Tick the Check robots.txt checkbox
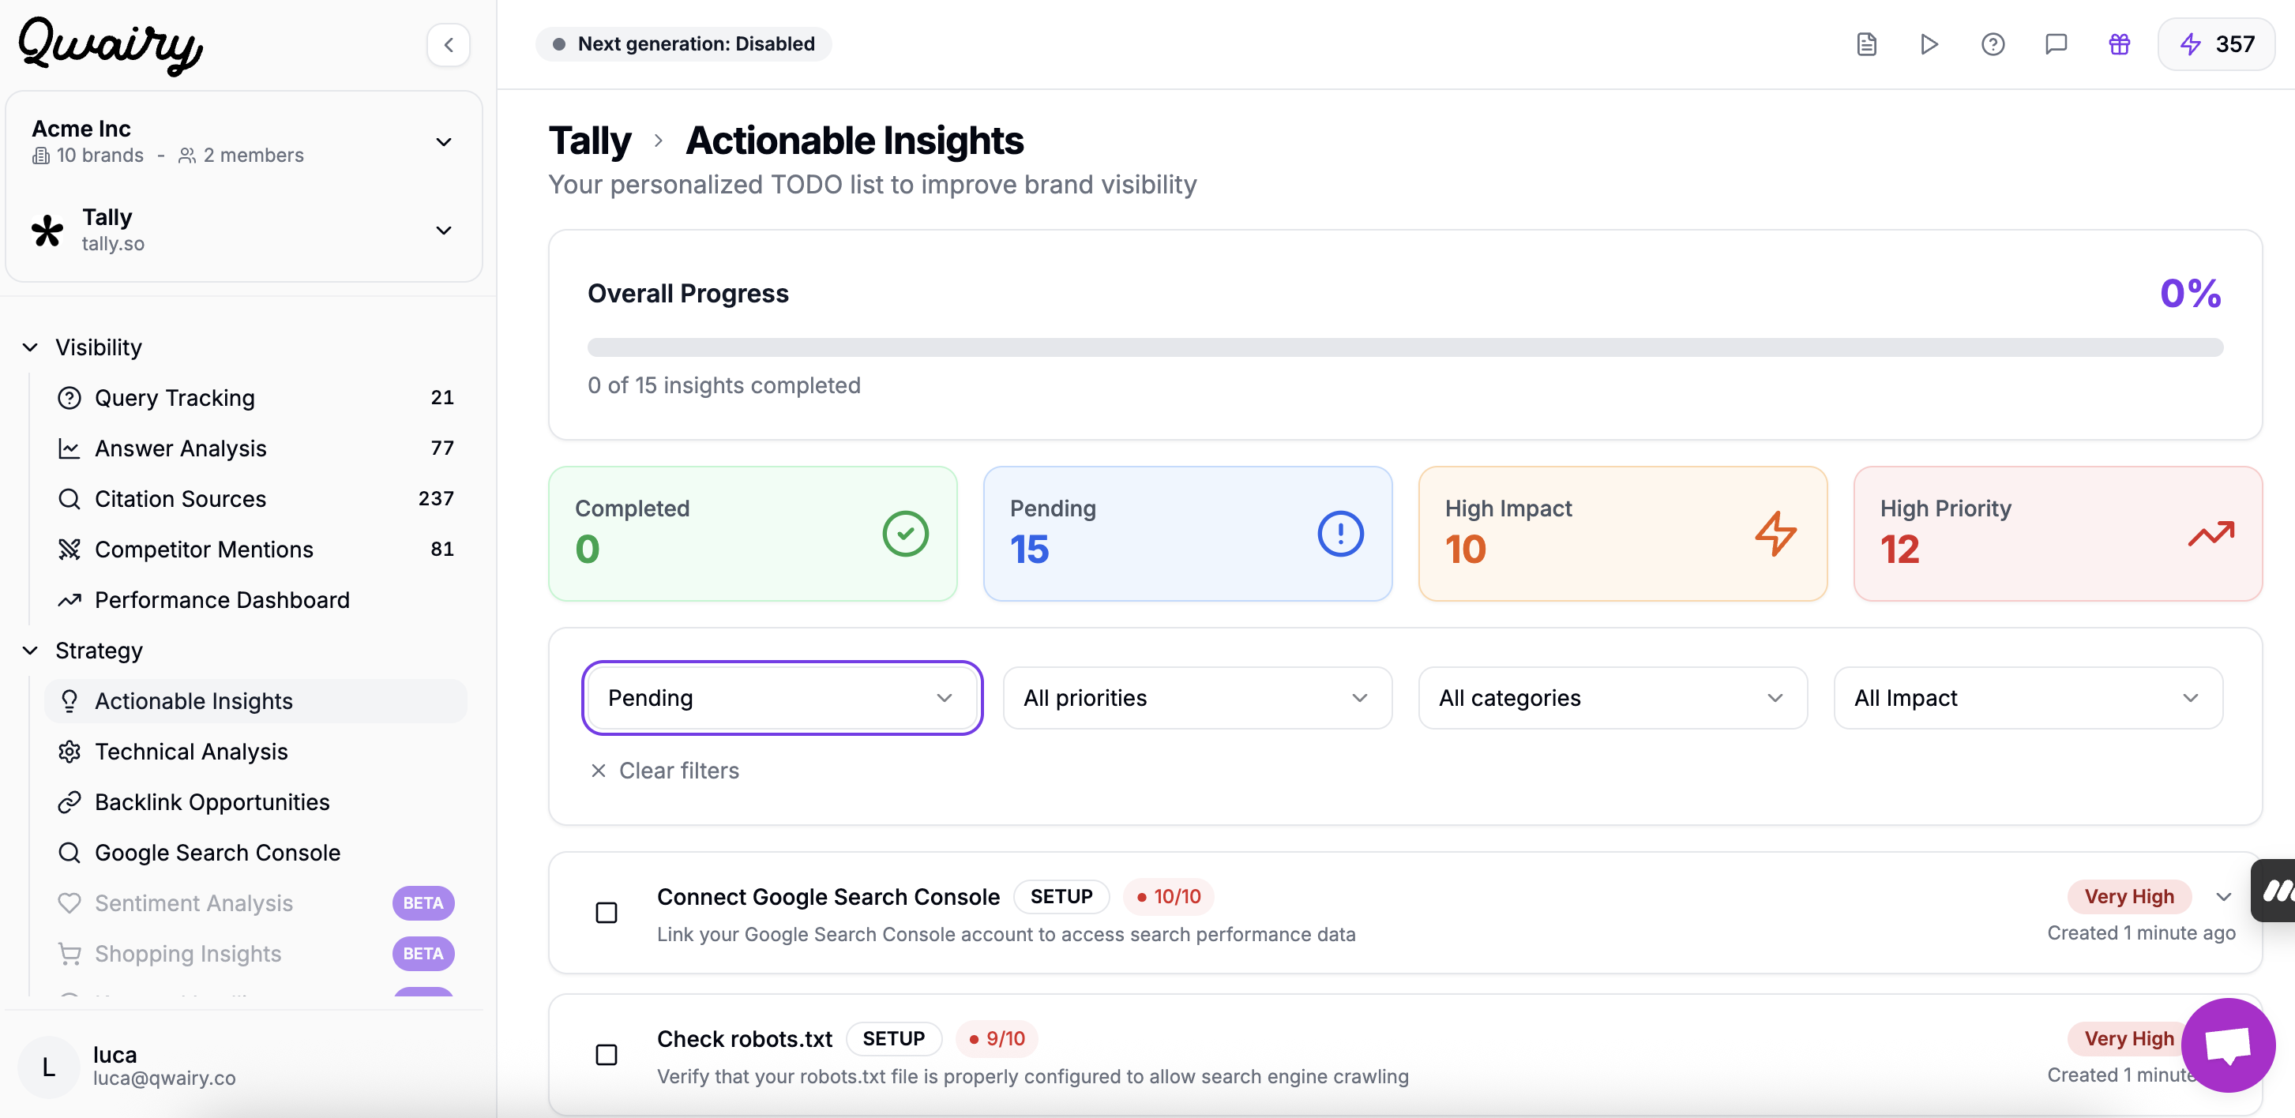2295x1118 pixels. (x=606, y=1055)
